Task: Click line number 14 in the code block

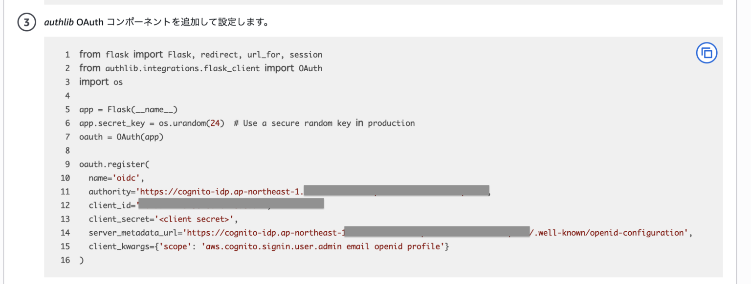Action: coord(66,232)
